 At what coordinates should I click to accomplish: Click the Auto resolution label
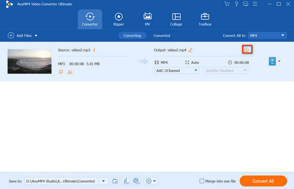195,63
